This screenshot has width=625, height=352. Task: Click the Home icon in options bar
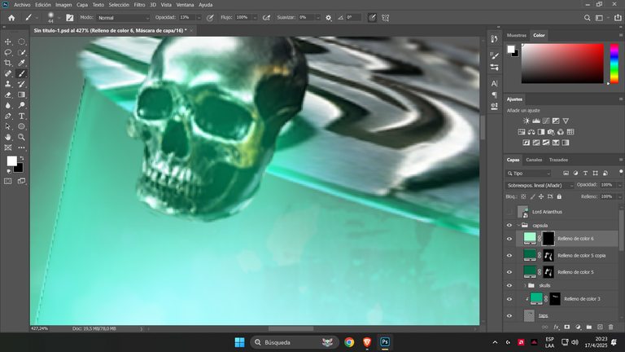coord(11,18)
